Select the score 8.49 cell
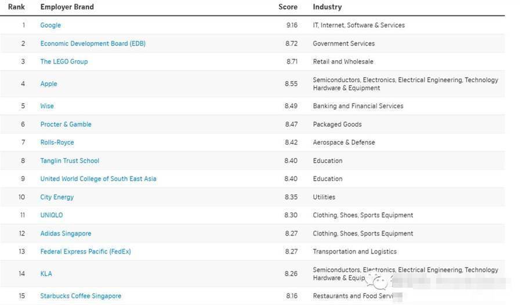Image resolution: width=522 pixels, height=305 pixels. 291,106
